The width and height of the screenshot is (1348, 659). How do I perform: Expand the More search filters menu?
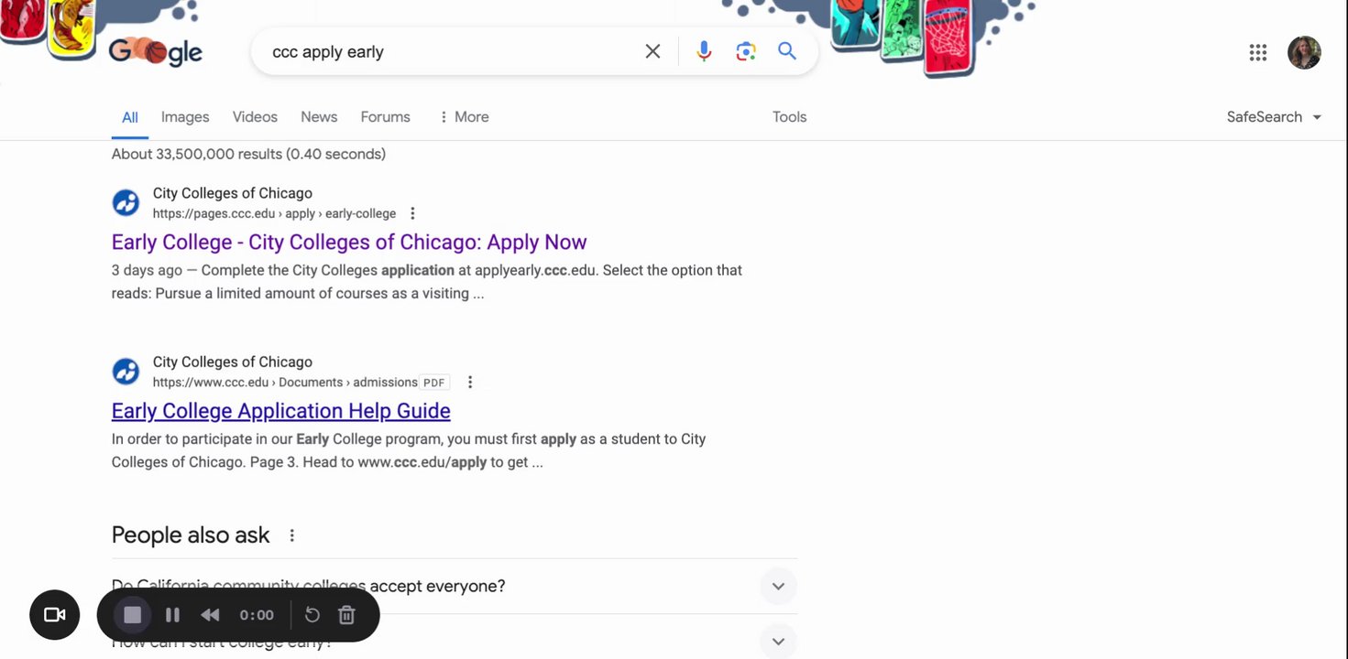[464, 117]
